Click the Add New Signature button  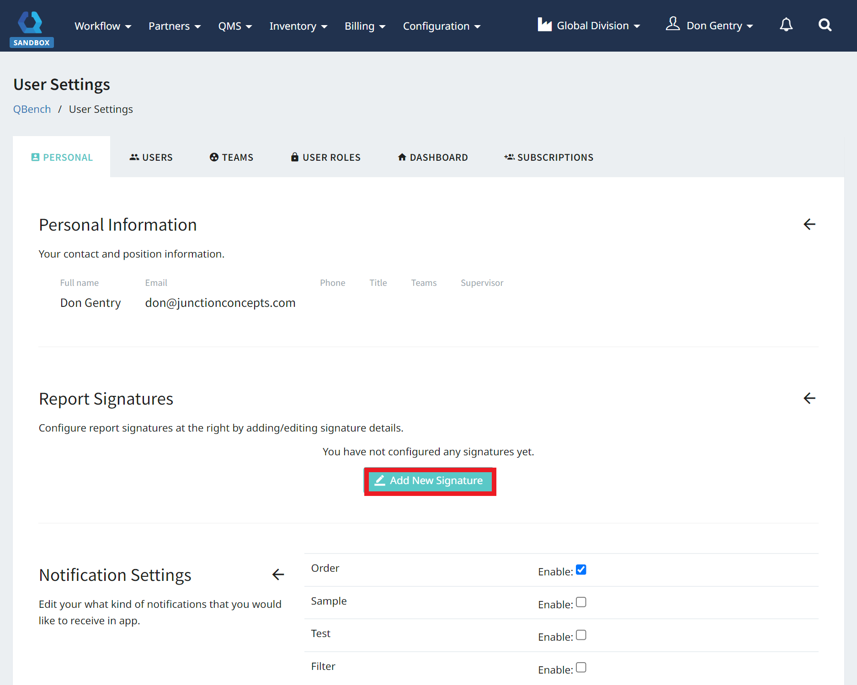(430, 481)
